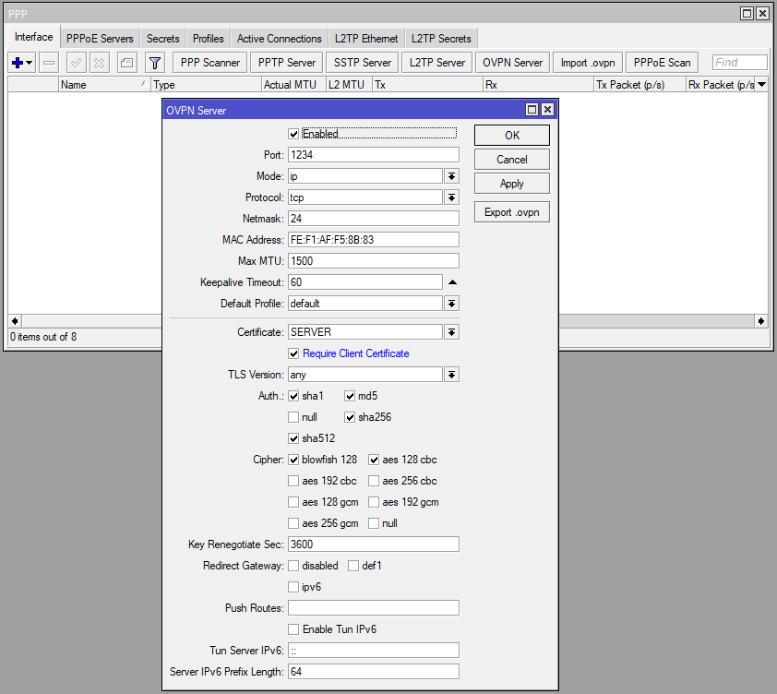Open the SSTP Server settings

click(363, 63)
